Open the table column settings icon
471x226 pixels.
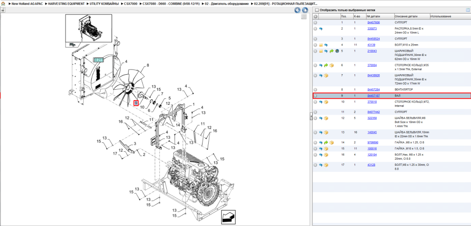[468, 10]
